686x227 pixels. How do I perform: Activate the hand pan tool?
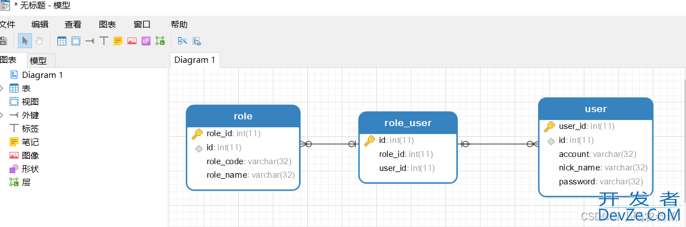tap(39, 41)
